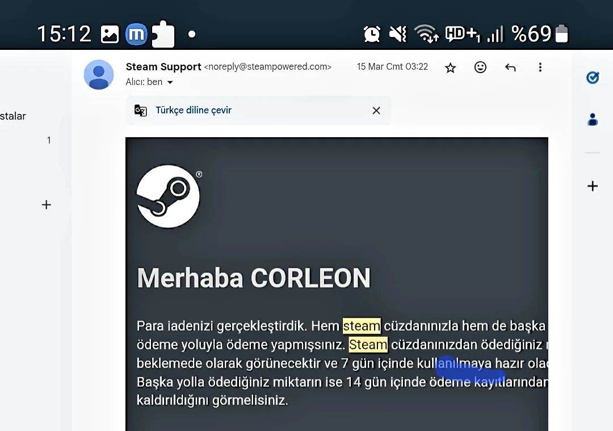This screenshot has width=613, height=431.
Task: Click the translate icon in the banner
Action: coord(140,110)
